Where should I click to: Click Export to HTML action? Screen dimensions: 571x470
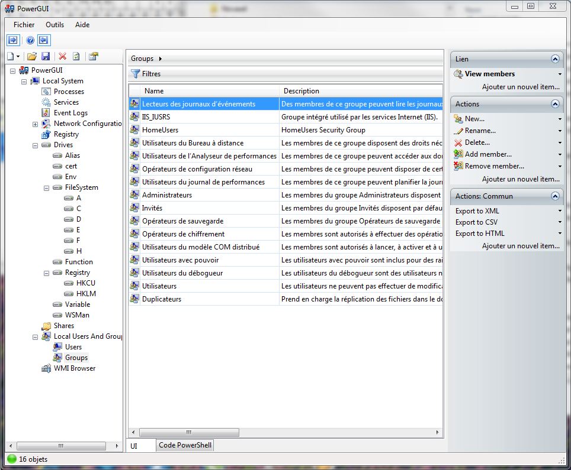click(x=480, y=234)
